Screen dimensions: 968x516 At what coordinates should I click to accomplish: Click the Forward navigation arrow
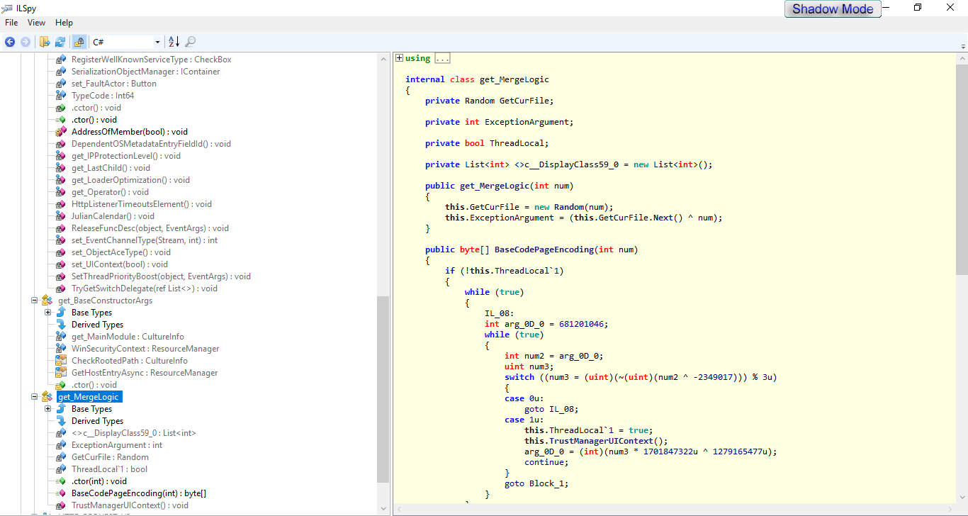(x=26, y=42)
